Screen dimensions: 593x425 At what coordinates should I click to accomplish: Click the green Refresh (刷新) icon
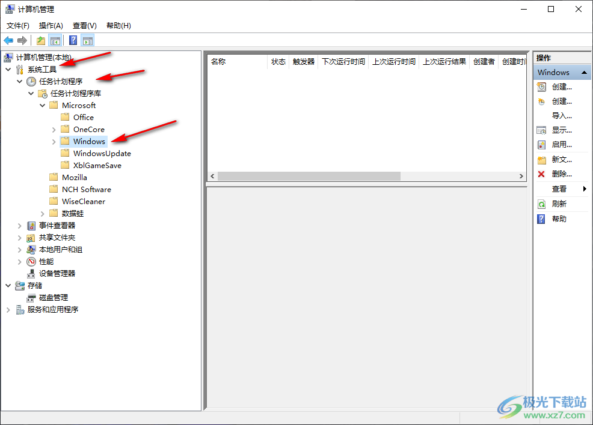click(x=541, y=204)
